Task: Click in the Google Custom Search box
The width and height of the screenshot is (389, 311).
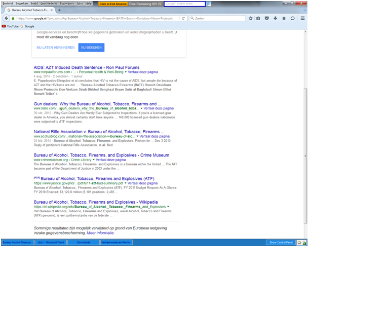Action: pyautogui.click(x=184, y=4)
